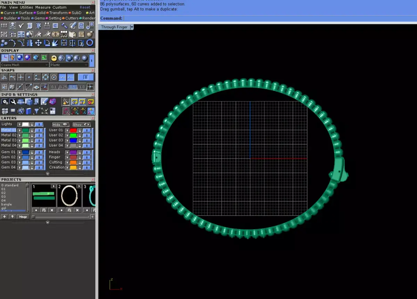This screenshot has height=299, width=417.
Task: Open the File menu
Action: [x=3, y=7]
